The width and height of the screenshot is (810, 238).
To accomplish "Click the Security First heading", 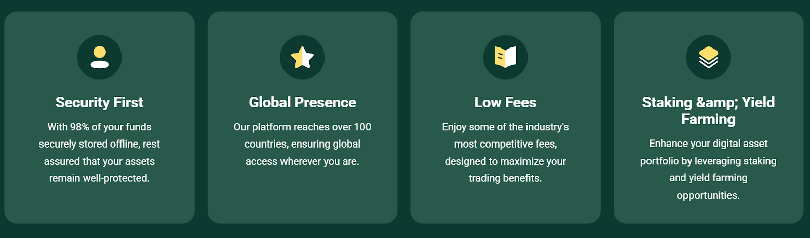I will point(99,102).
